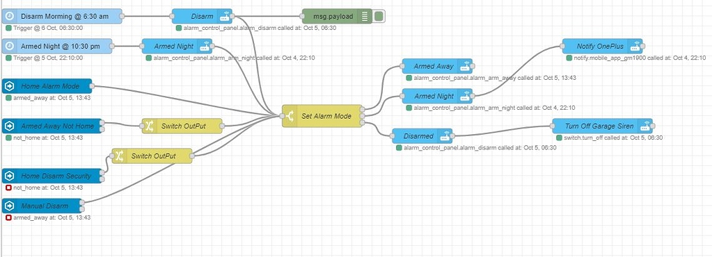
Task: Click router icon on the left Armed Night service node
Action: click(205, 47)
